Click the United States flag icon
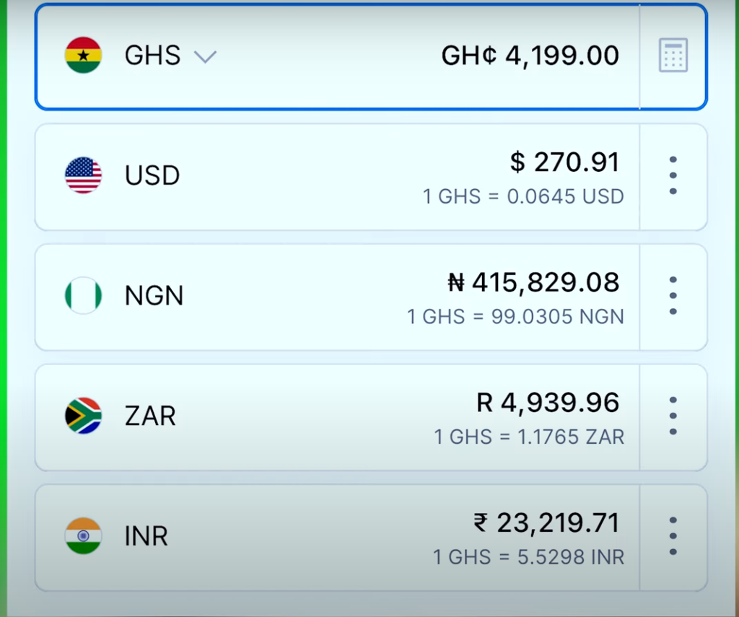Screen dimensions: 739x617 84,175
